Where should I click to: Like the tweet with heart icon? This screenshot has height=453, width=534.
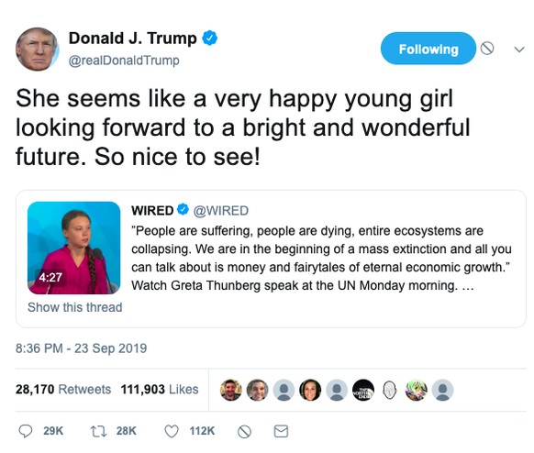pyautogui.click(x=172, y=431)
